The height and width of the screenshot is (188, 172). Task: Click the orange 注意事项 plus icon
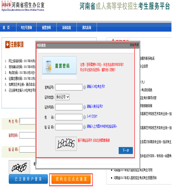point(7,45)
